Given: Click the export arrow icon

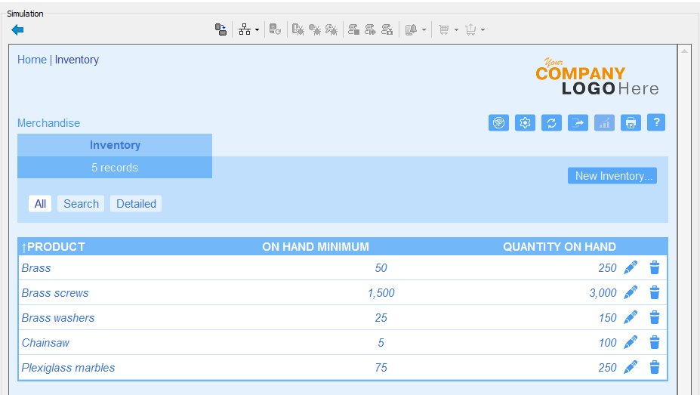Looking at the screenshot, I should (578, 122).
